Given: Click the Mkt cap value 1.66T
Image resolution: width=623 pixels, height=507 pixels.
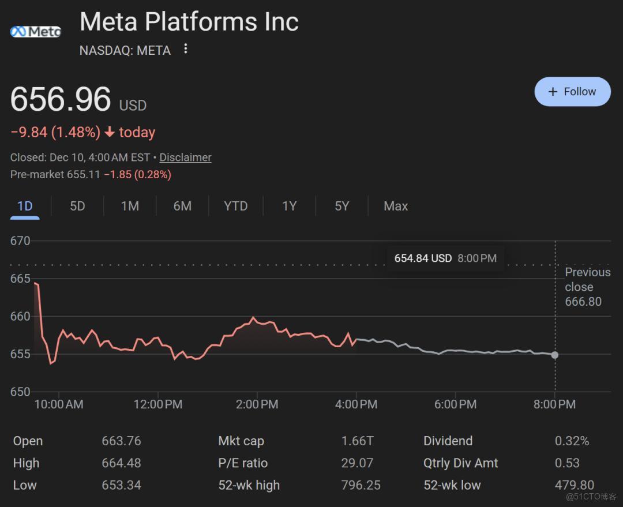Looking at the screenshot, I should coord(357,441).
